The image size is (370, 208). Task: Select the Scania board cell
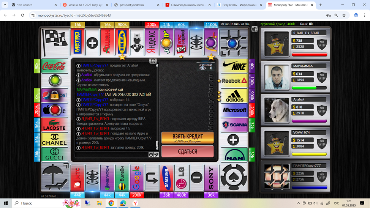(234, 125)
